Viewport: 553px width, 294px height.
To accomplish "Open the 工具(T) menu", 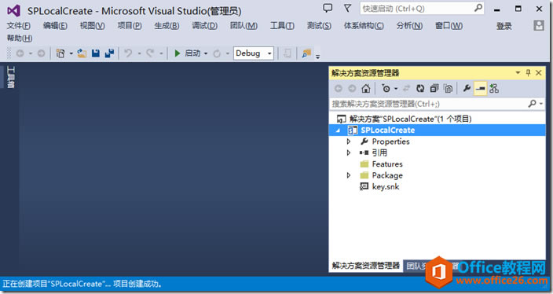I will (x=282, y=25).
